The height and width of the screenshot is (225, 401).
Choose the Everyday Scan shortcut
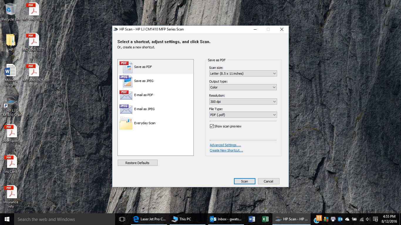tap(156, 123)
